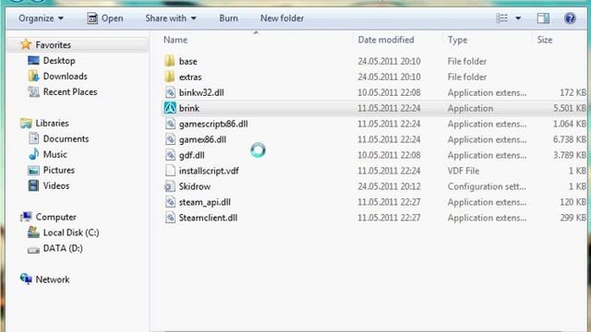
Task: Click the gdf.dll file icon
Action: [x=170, y=155]
